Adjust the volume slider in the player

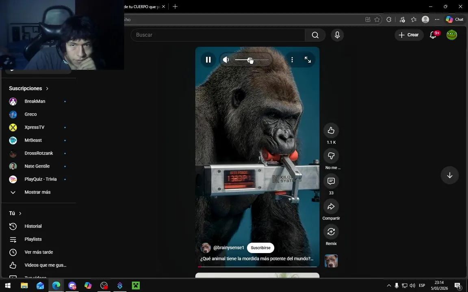251,60
